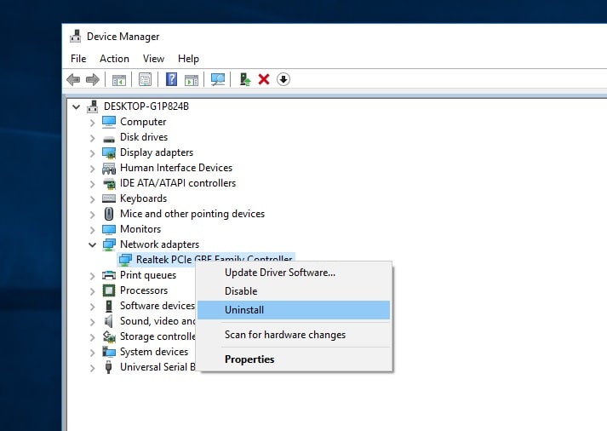The image size is (607, 431).
Task: Click the Universal Serial Bus plug icon
Action: coord(109,367)
